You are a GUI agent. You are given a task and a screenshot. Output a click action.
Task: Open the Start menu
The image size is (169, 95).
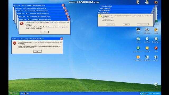coord(14,93)
